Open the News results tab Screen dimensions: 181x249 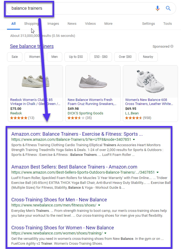coord(72,24)
